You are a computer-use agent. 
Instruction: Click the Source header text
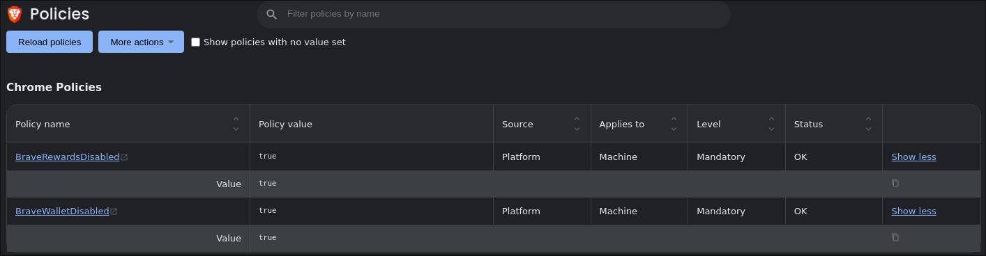pos(517,125)
